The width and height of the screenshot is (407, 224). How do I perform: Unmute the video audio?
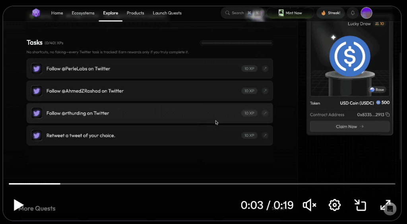click(309, 205)
